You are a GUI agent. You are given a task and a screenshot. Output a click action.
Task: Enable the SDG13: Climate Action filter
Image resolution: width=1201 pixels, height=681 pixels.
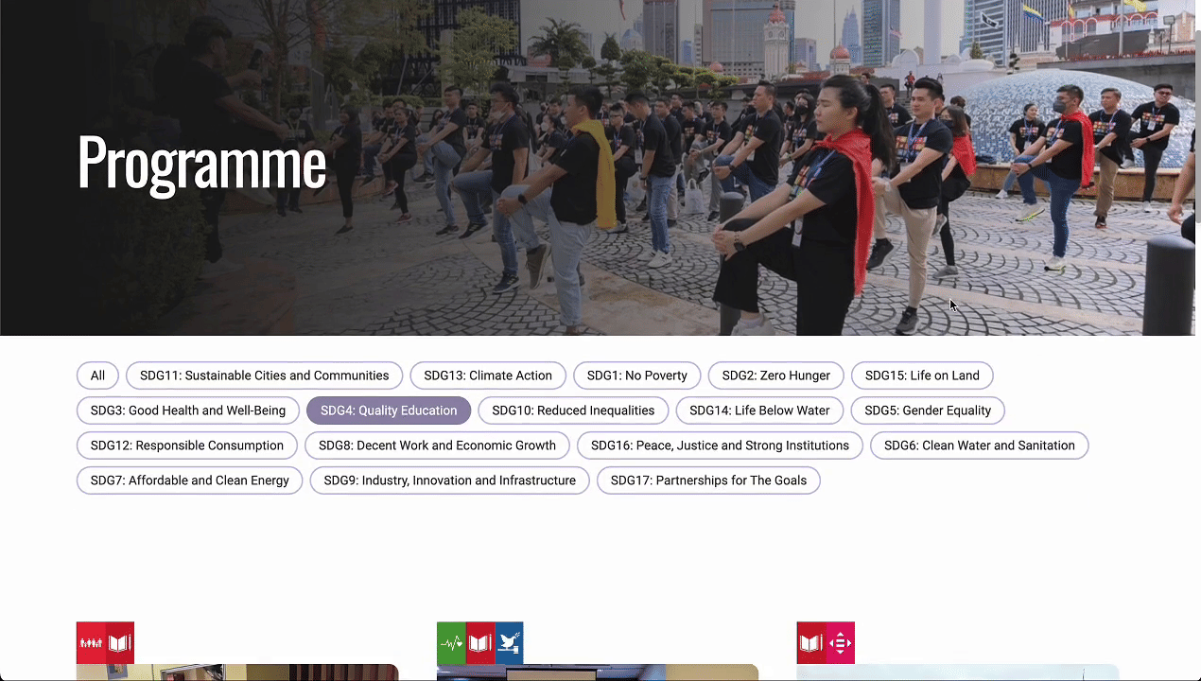(x=488, y=375)
